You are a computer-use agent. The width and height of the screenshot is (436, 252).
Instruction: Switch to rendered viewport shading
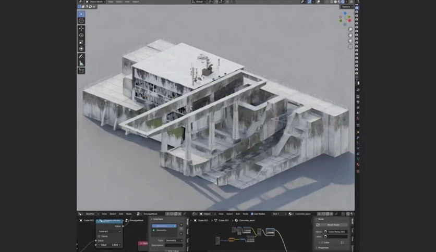pyautogui.click(x=343, y=2)
